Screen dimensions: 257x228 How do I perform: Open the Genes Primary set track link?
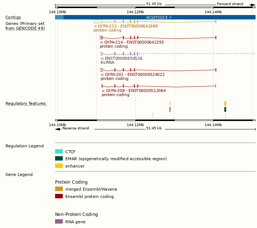coord(25,26)
